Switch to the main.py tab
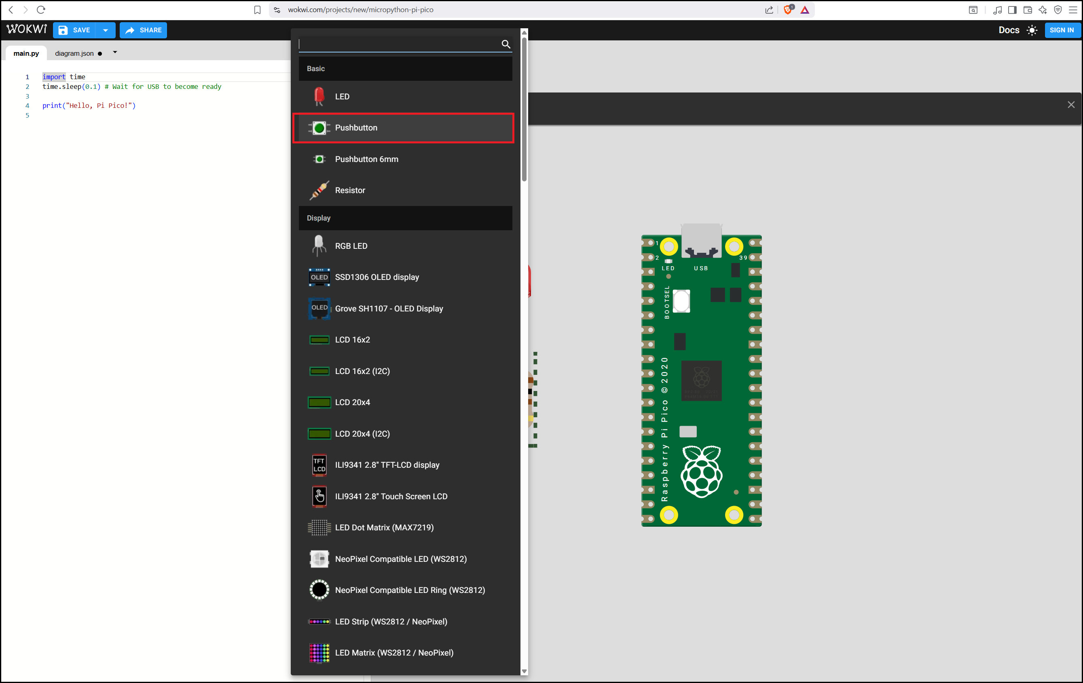The width and height of the screenshot is (1083, 683). point(26,53)
